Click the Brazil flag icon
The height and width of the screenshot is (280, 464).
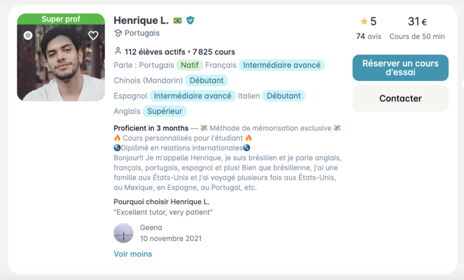pyautogui.click(x=178, y=21)
